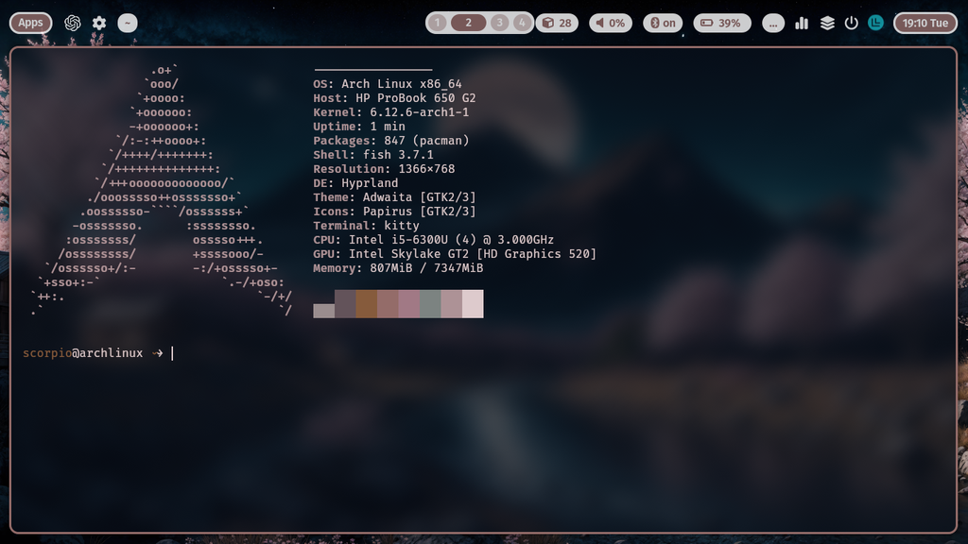Screen dimensions: 968x544
Task: Open the bar chart system monitor icon
Action: [802, 23]
